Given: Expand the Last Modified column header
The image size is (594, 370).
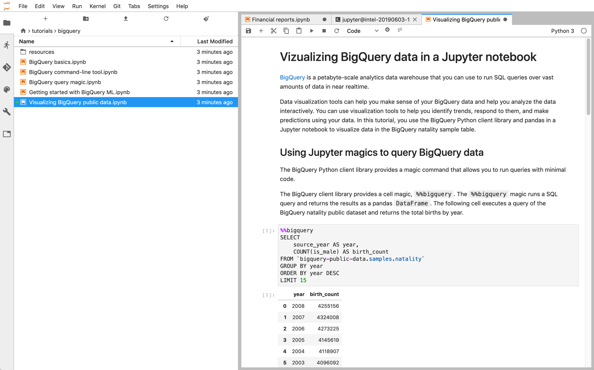Looking at the screenshot, I should (x=215, y=41).
